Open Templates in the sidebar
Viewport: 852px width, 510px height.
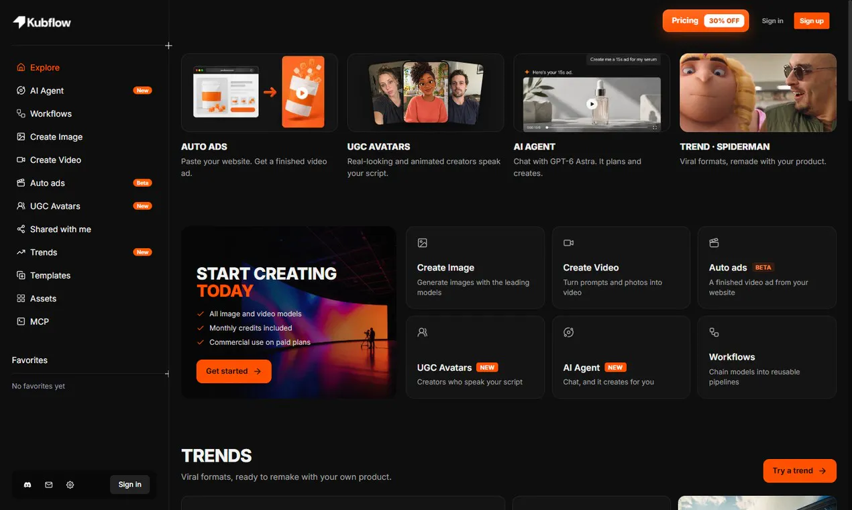(85, 276)
